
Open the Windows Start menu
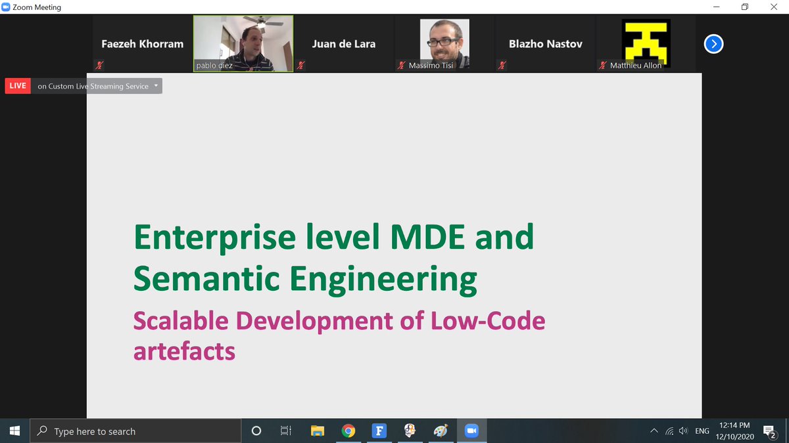click(x=15, y=431)
